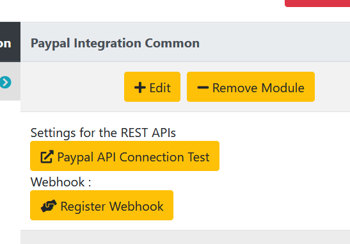The height and width of the screenshot is (244, 350).
Task: Click the 'Settings for the REST APIs' text
Action: click(x=103, y=133)
